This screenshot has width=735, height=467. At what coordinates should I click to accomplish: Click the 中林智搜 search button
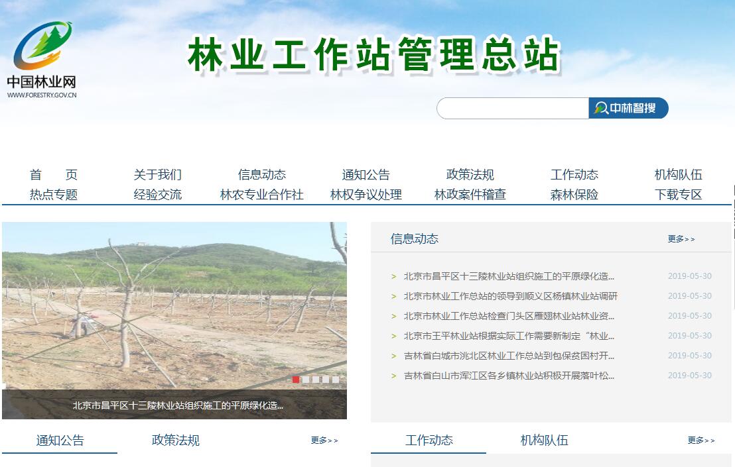point(628,108)
